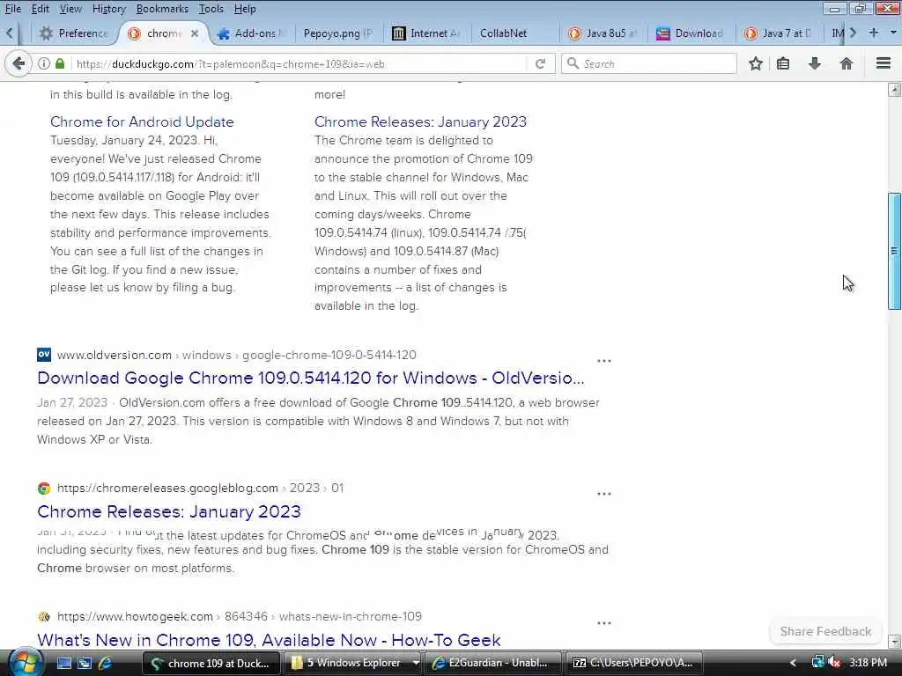Viewport: 902px width, 676px height.
Task: Open a new tab with plus button
Action: (873, 33)
